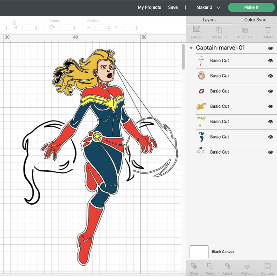Toggle visibility of the Captain-marvel-01 group

coord(270,48)
